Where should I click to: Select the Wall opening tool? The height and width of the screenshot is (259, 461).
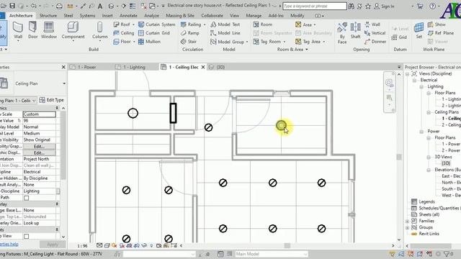click(372, 24)
